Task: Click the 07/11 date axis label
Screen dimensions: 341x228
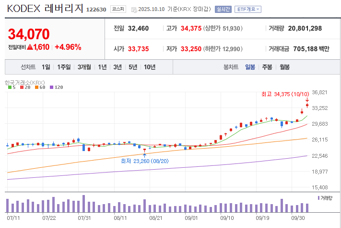Action: pyautogui.click(x=13, y=218)
